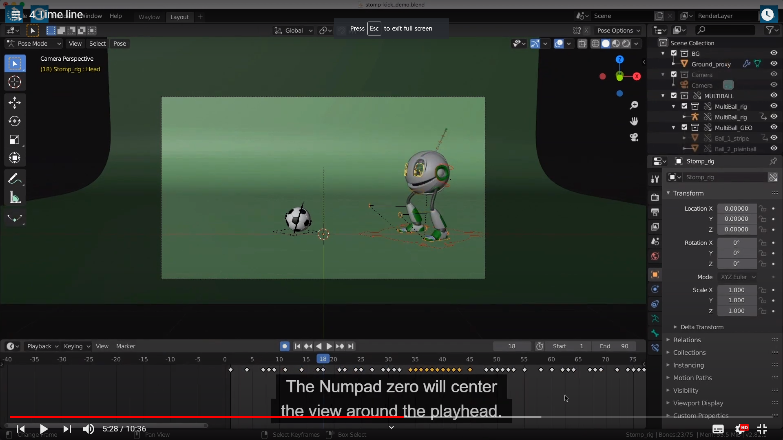Open the Global orientation dropdown
This screenshot has height=440, width=783.
point(294,31)
